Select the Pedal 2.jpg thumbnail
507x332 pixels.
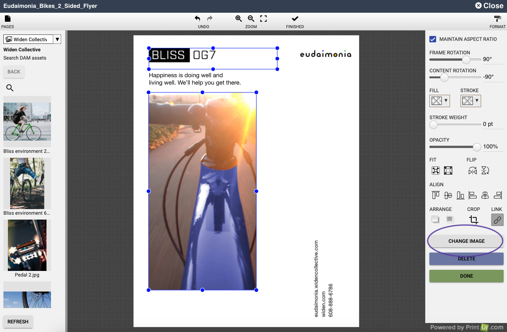[x=27, y=245]
